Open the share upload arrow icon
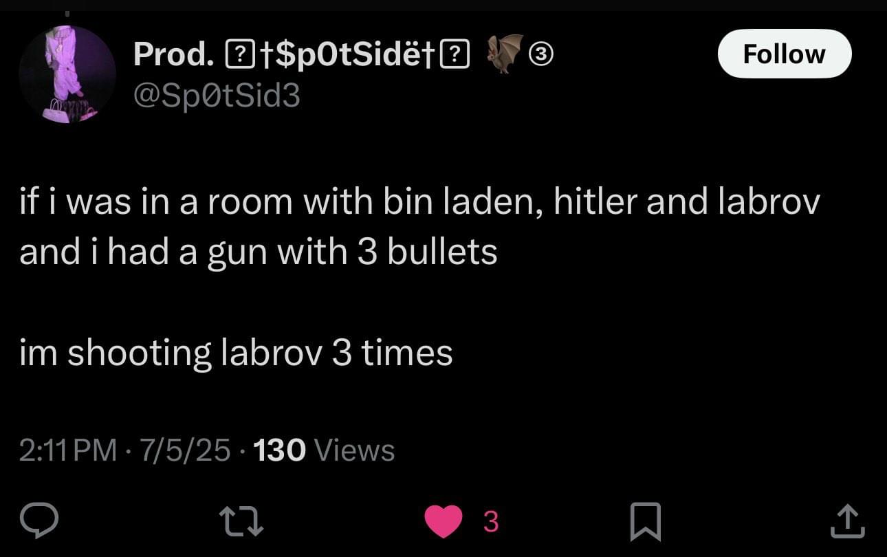 [847, 521]
